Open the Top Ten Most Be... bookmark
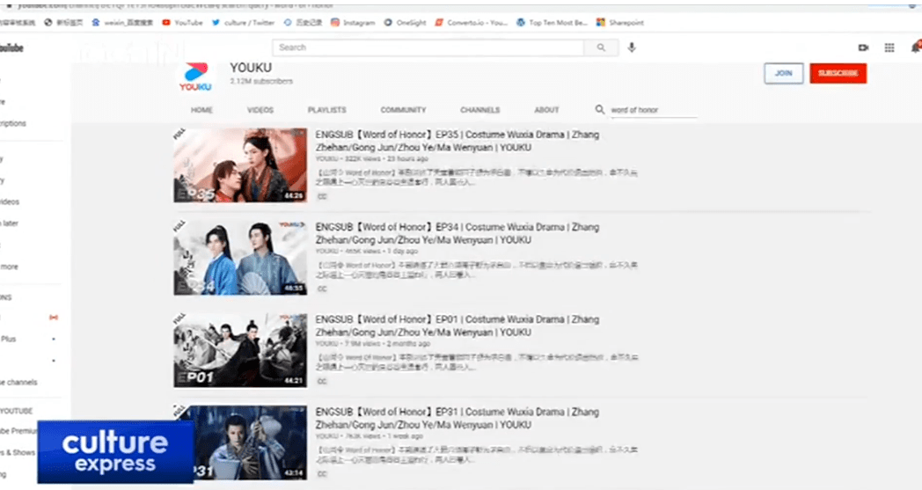Viewport: 922px width, 490px height. tap(552, 22)
